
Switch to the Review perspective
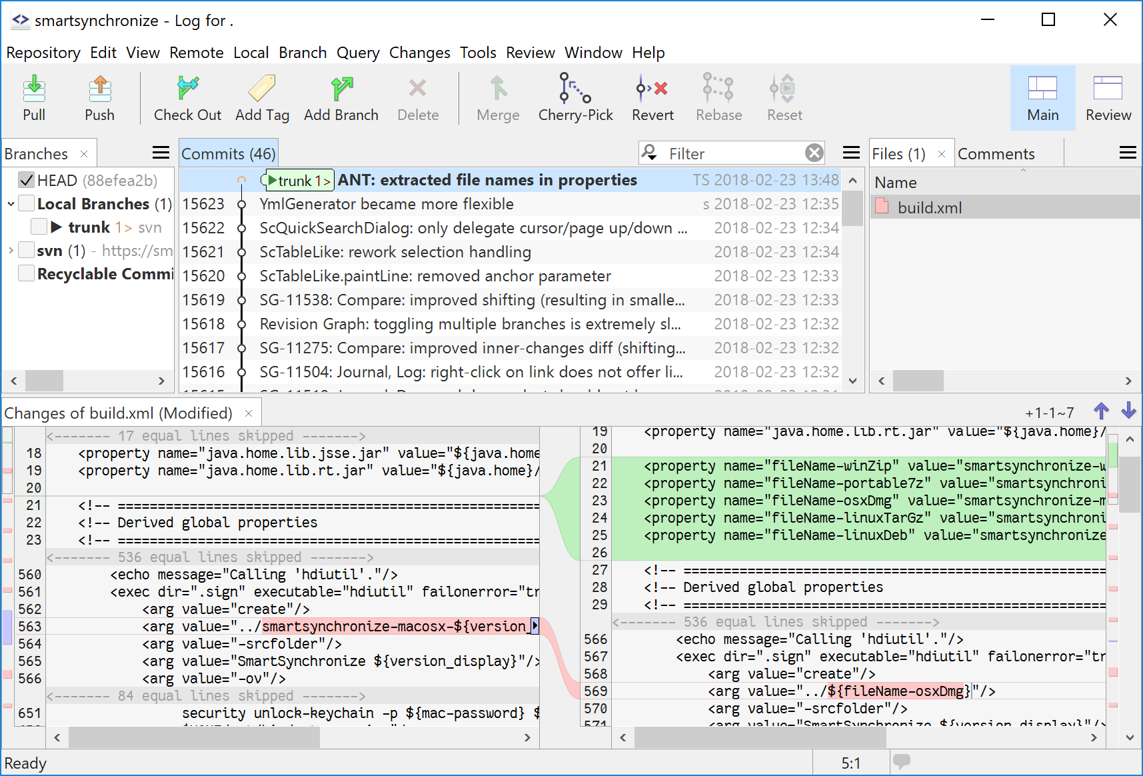click(1108, 98)
